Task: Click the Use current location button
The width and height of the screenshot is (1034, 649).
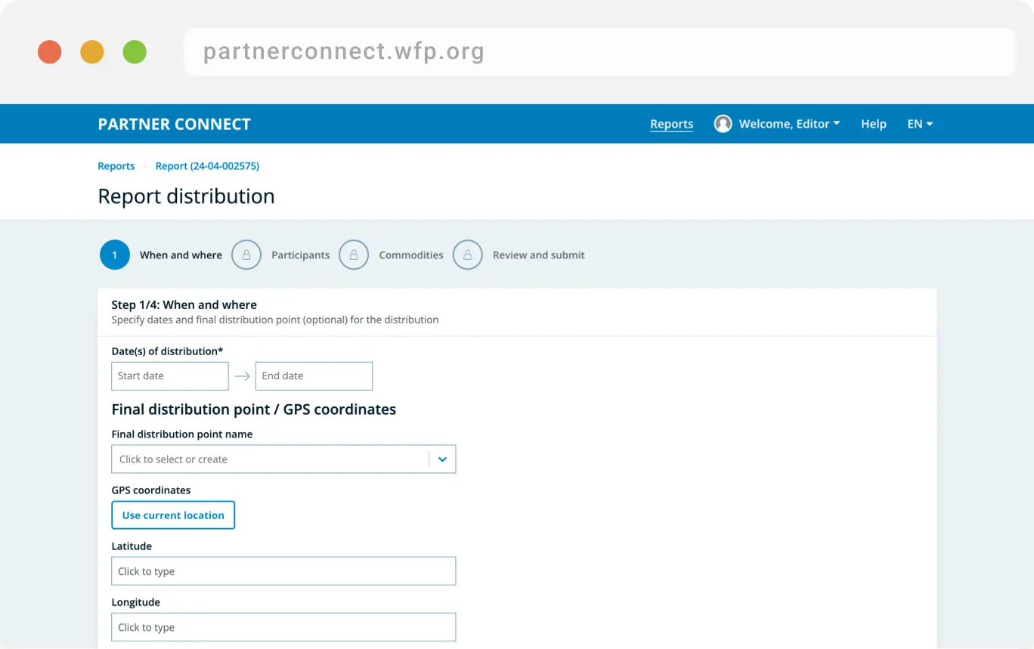Action: [173, 515]
